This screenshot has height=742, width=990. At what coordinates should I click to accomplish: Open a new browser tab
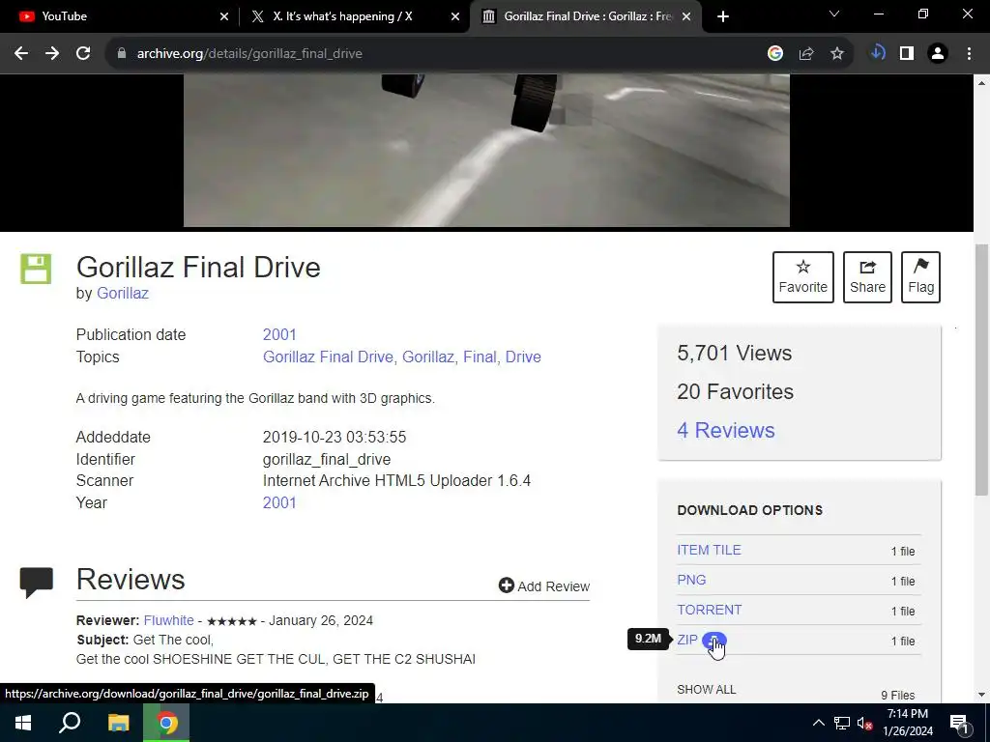[723, 16]
